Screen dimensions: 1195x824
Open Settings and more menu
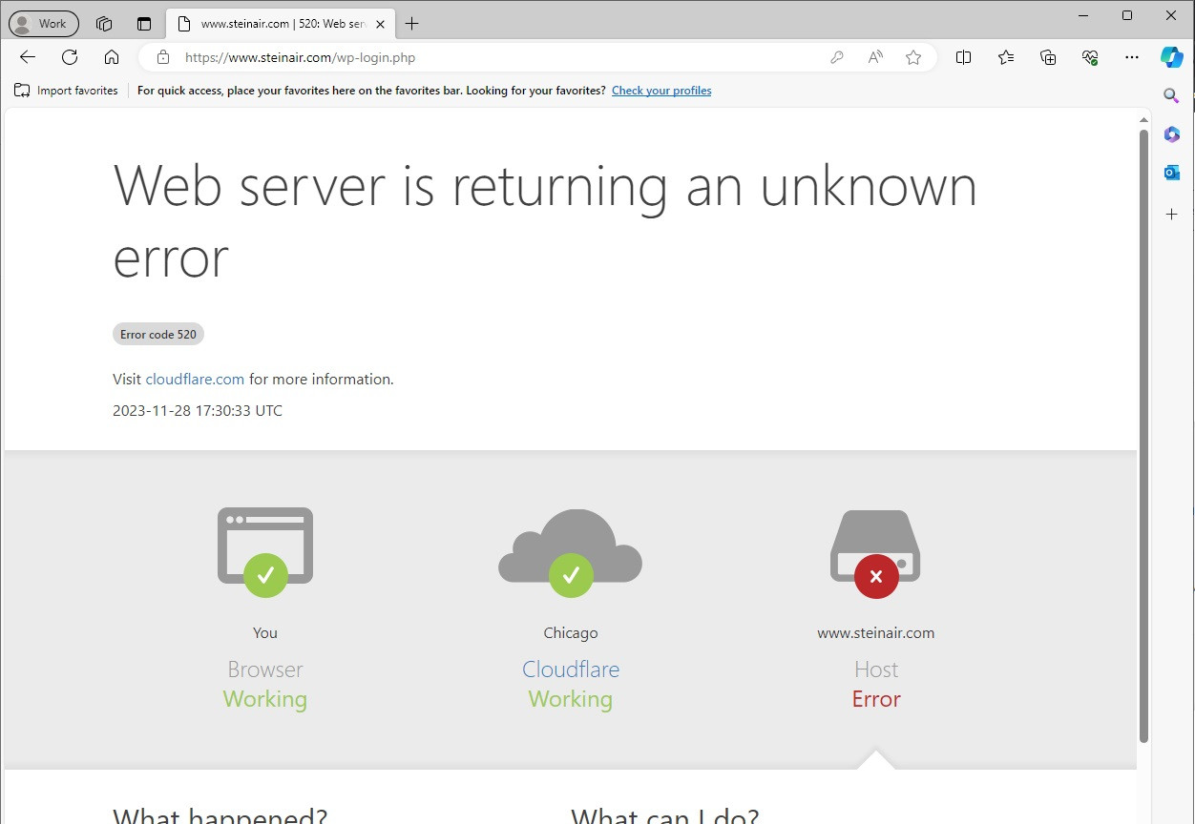1132,57
